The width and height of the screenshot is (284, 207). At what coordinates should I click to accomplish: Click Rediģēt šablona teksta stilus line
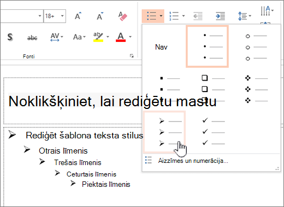(84, 136)
